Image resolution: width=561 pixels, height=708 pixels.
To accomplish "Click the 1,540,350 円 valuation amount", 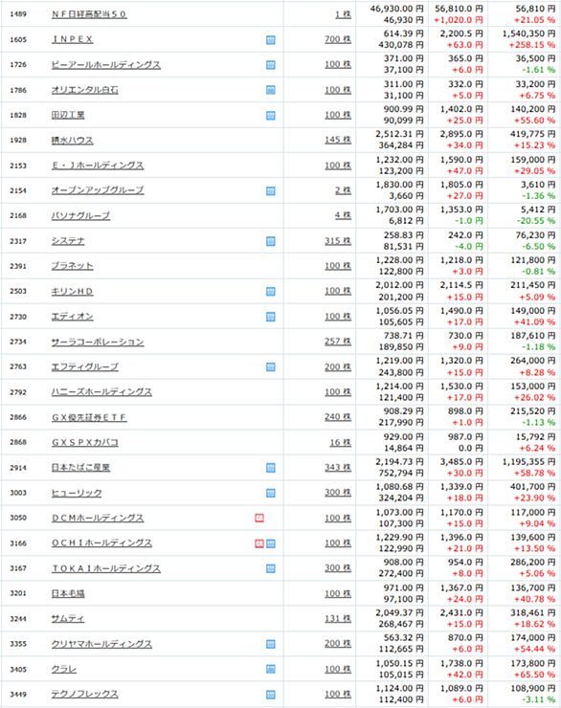I will [528, 33].
